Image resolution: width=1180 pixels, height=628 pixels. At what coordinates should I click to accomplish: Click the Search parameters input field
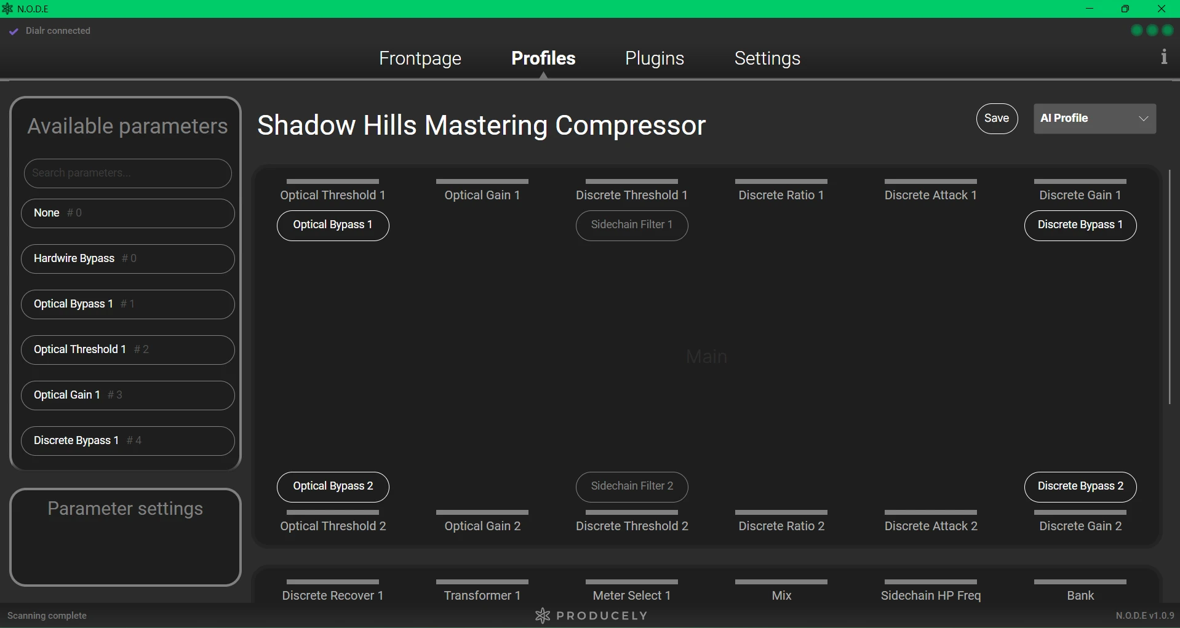click(127, 173)
